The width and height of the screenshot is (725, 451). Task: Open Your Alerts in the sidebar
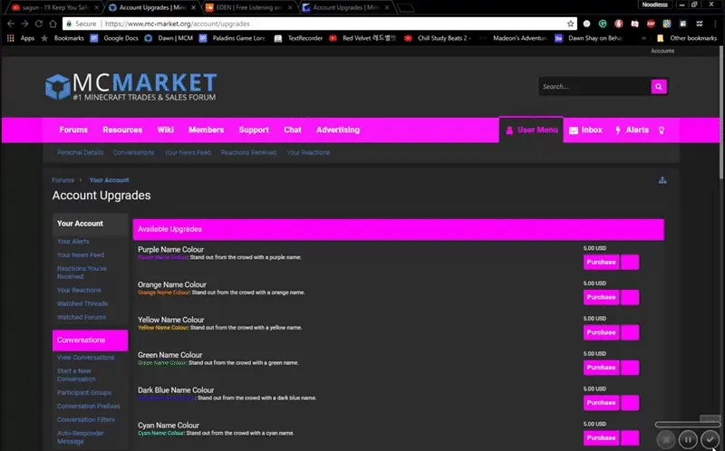pos(73,241)
